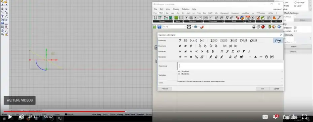This screenshot has height=122, width=313.
Task: Click the Details... button in Rhino panel
Action: tap(293, 51)
